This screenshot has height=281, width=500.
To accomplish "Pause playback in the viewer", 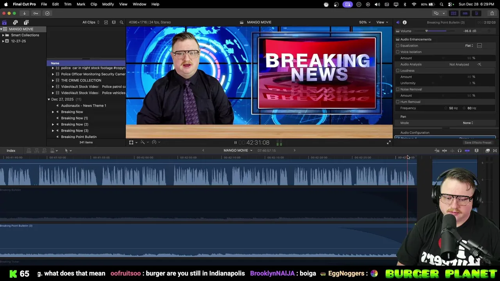I will coord(235,143).
